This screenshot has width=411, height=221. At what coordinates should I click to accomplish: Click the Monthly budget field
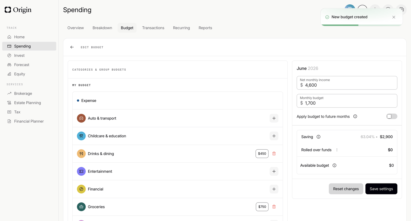tap(347, 101)
